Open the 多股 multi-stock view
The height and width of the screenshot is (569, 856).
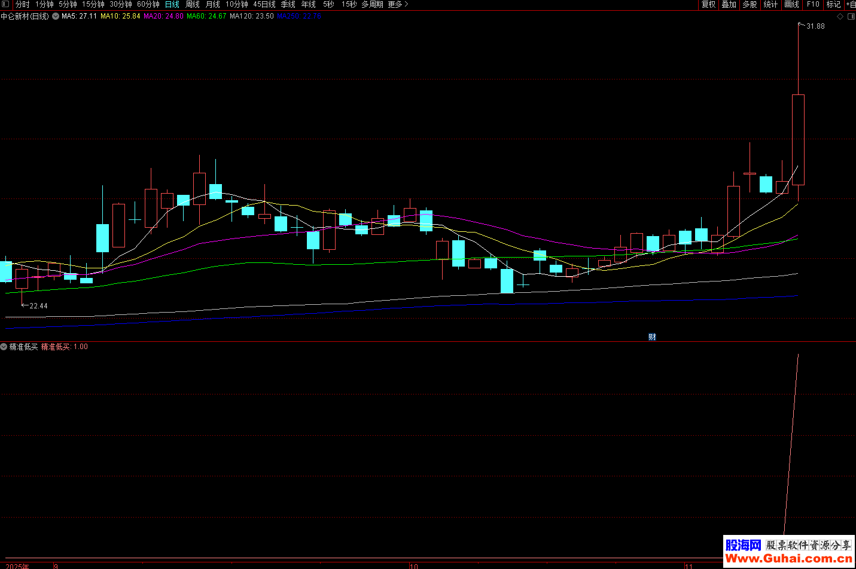click(750, 4)
